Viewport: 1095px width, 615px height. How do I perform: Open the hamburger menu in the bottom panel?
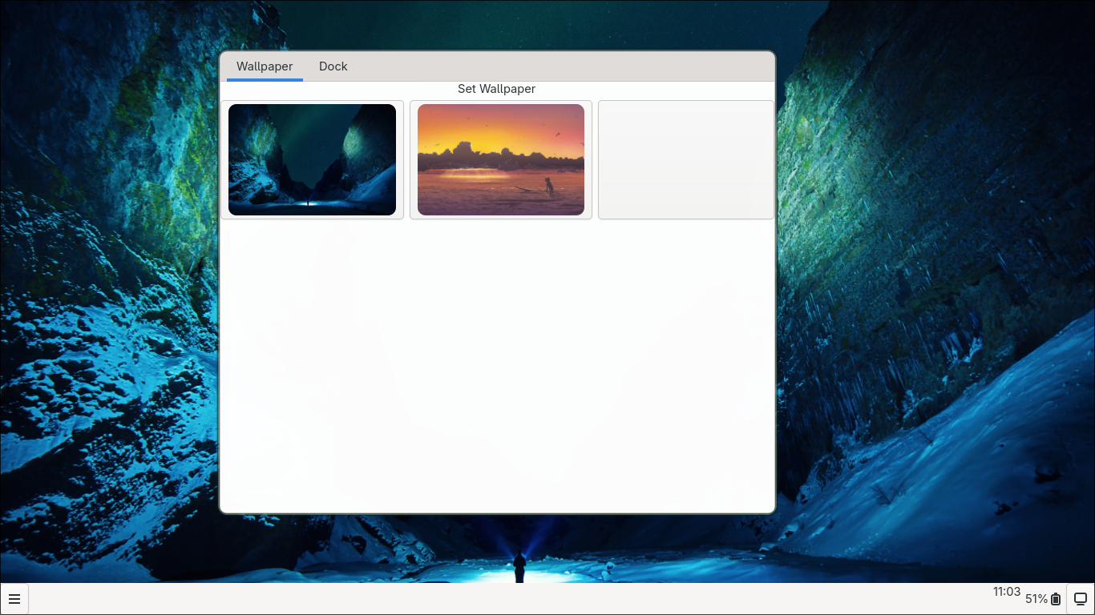14,599
